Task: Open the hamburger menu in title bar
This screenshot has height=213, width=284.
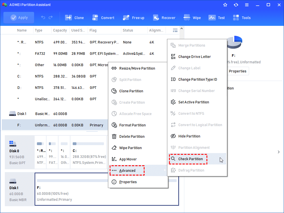Action: pyautogui.click(x=247, y=5)
